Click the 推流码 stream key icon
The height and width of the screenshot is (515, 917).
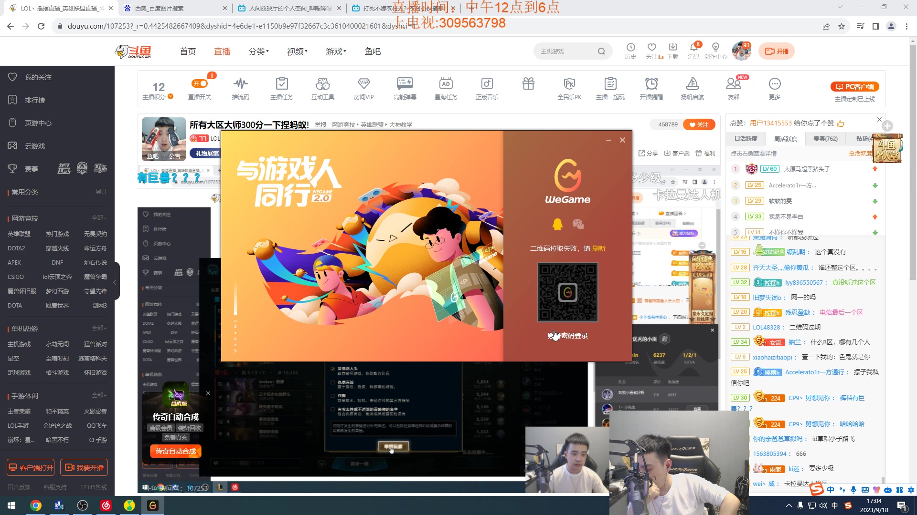241,88
